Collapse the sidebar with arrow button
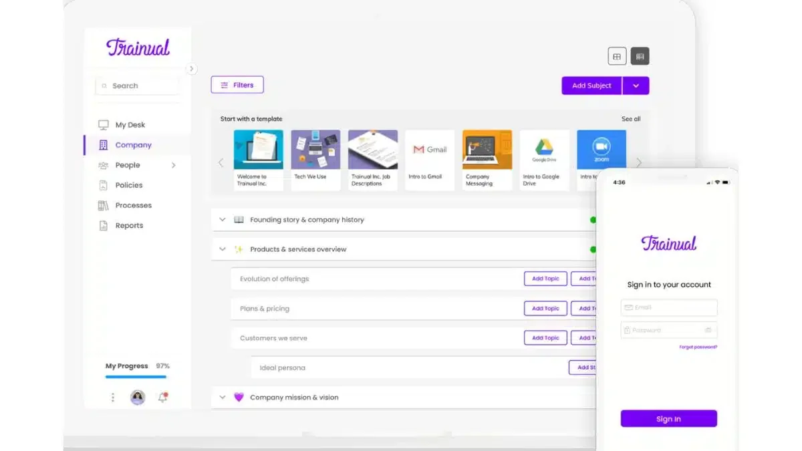 (x=191, y=68)
